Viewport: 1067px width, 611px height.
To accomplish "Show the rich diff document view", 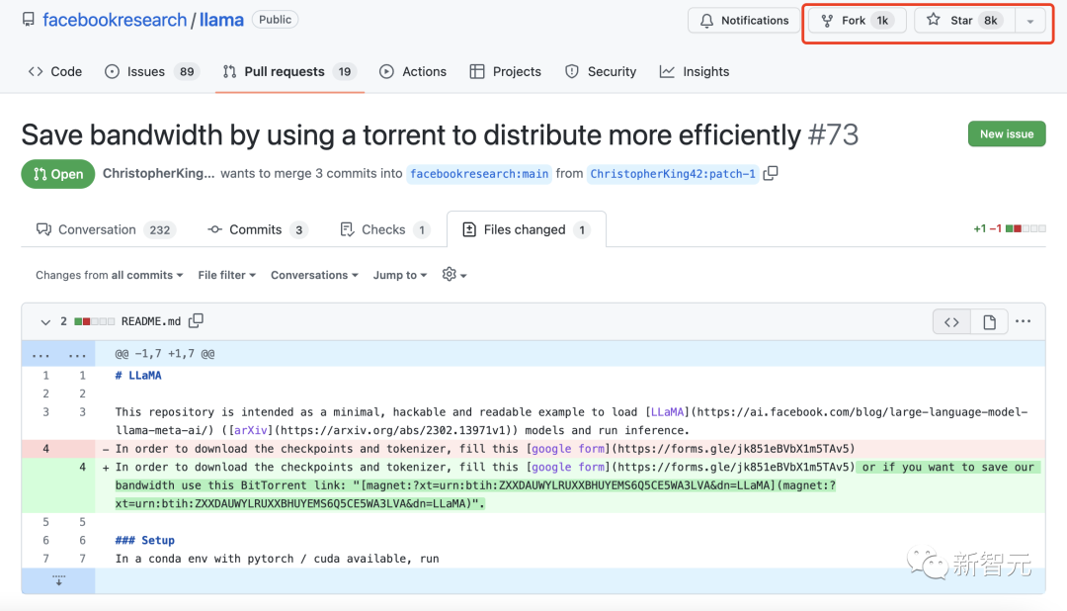I will click(989, 321).
